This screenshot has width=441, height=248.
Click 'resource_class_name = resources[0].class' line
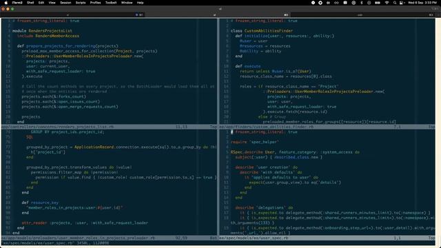click(x=286, y=76)
